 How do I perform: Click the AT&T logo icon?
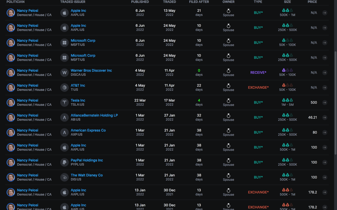pos(65,87)
